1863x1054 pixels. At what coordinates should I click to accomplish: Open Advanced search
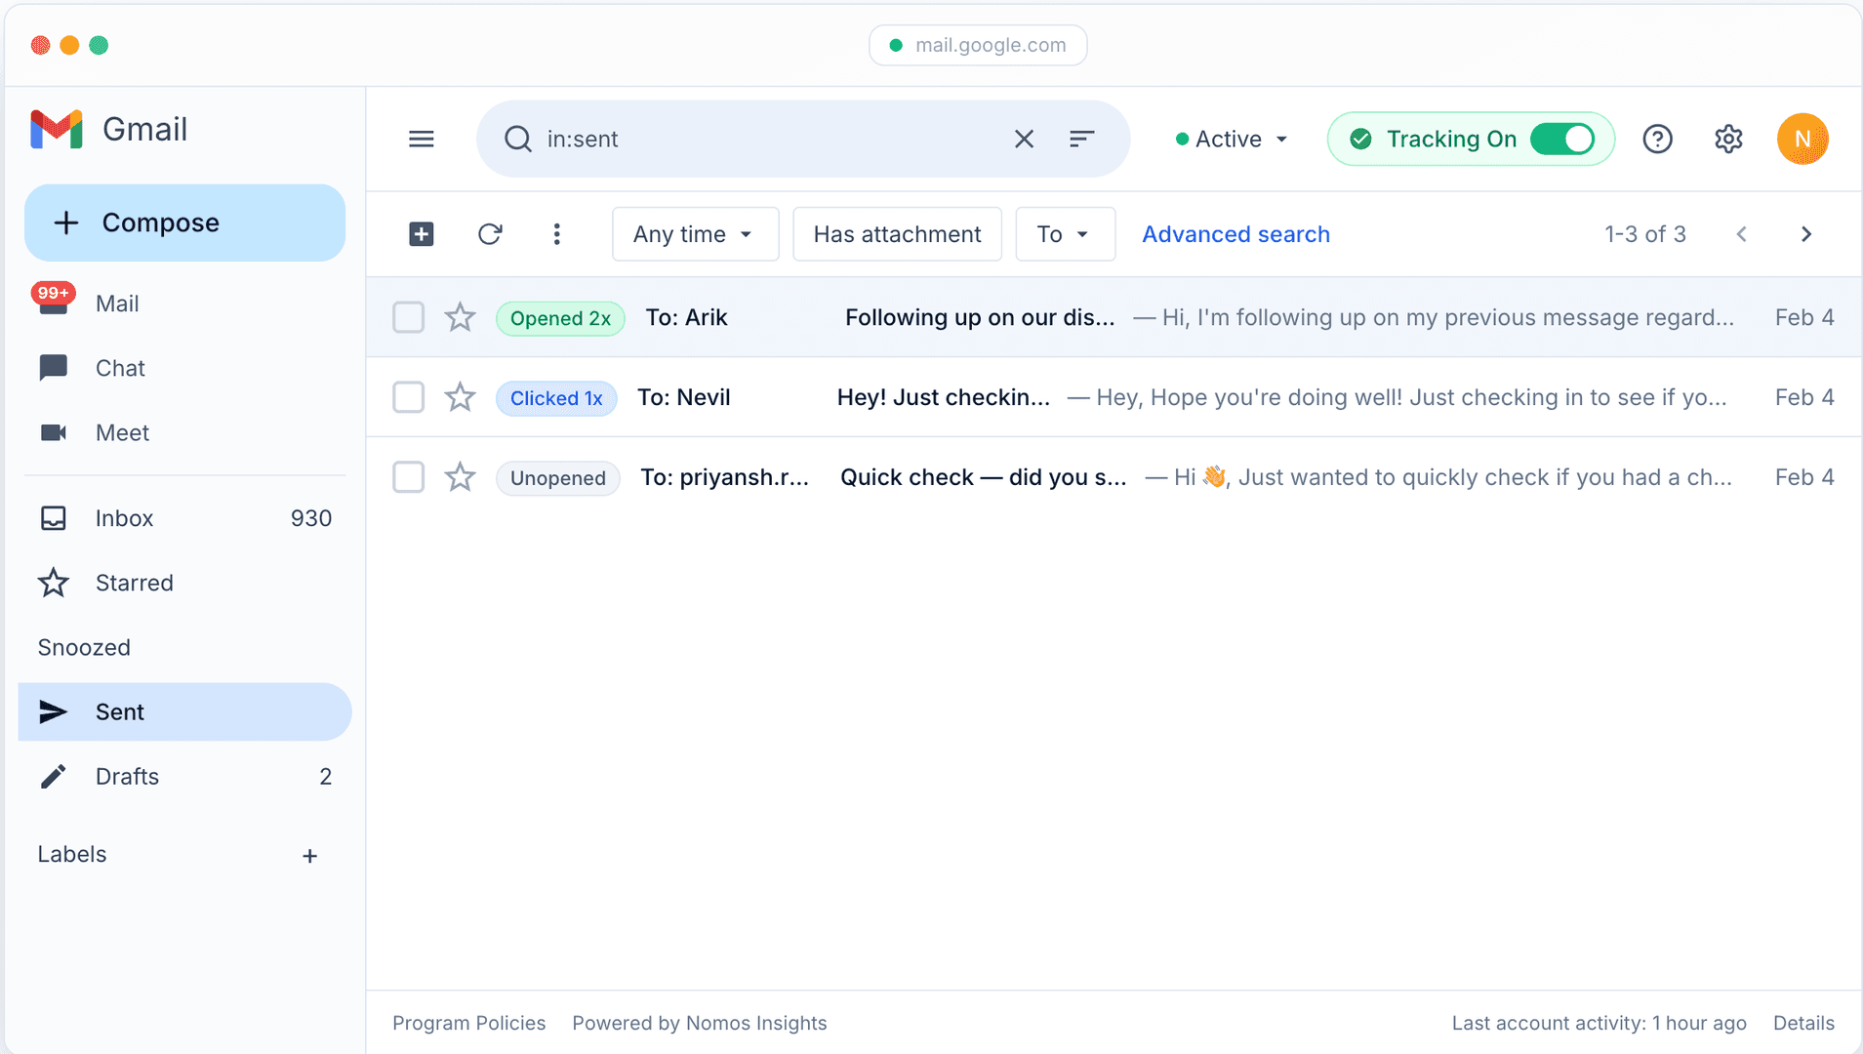click(x=1235, y=234)
